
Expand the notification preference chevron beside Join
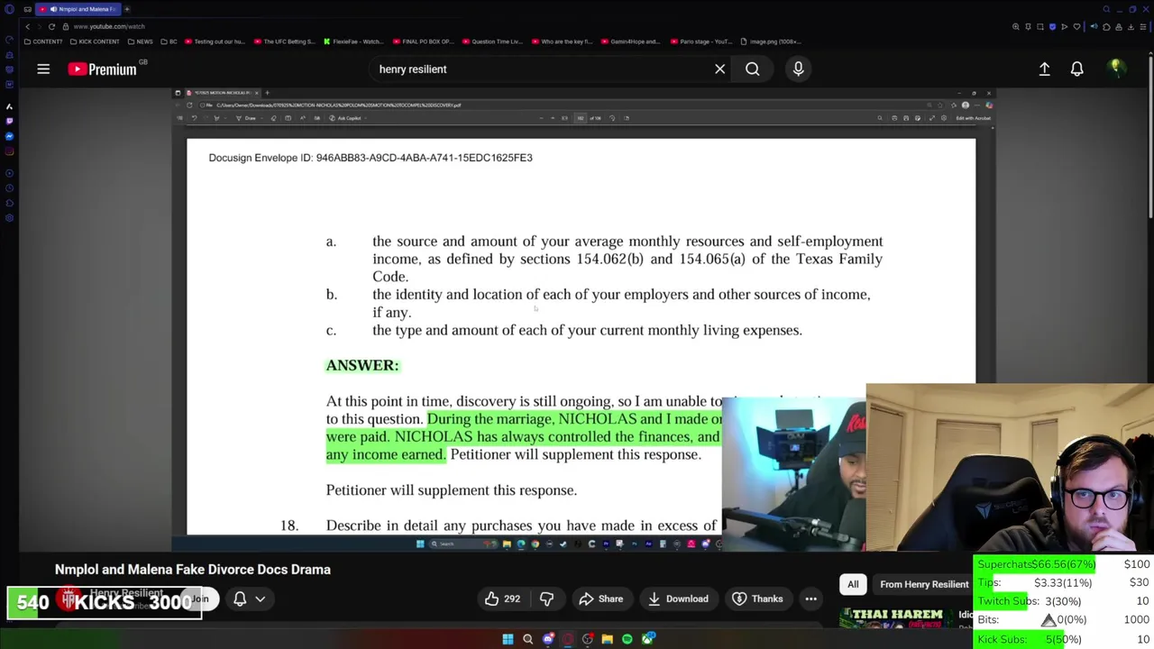click(260, 599)
